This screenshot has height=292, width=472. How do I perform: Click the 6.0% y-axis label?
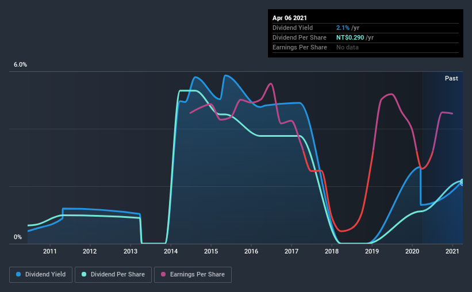click(x=20, y=65)
